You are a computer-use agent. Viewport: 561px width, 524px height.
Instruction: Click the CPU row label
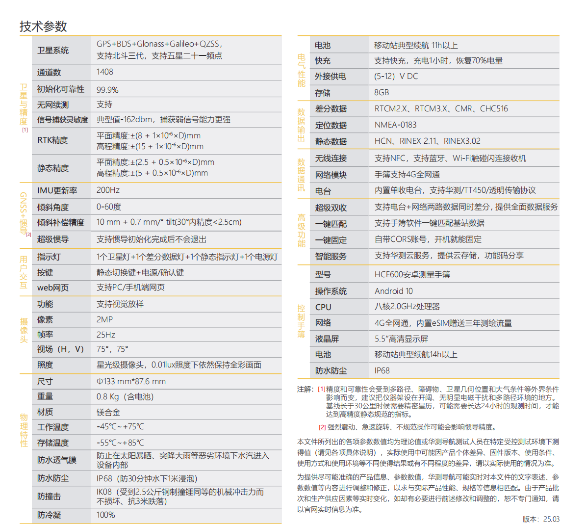click(323, 307)
